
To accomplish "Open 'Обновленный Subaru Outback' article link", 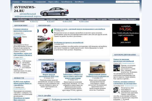I will tap(98, 75).
